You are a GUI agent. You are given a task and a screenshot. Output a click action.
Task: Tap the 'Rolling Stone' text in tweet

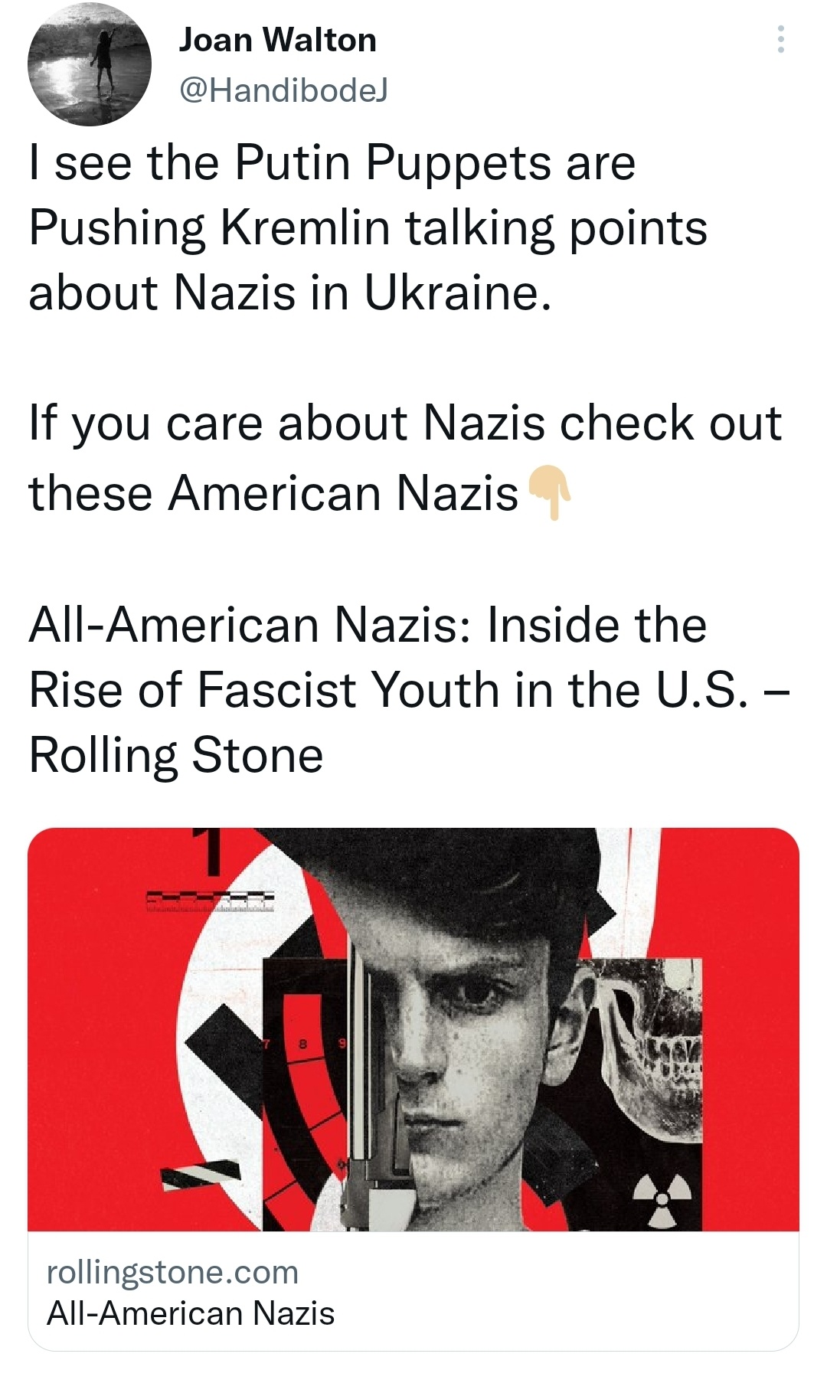tap(176, 755)
